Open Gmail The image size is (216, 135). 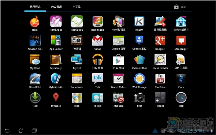tap(97, 42)
